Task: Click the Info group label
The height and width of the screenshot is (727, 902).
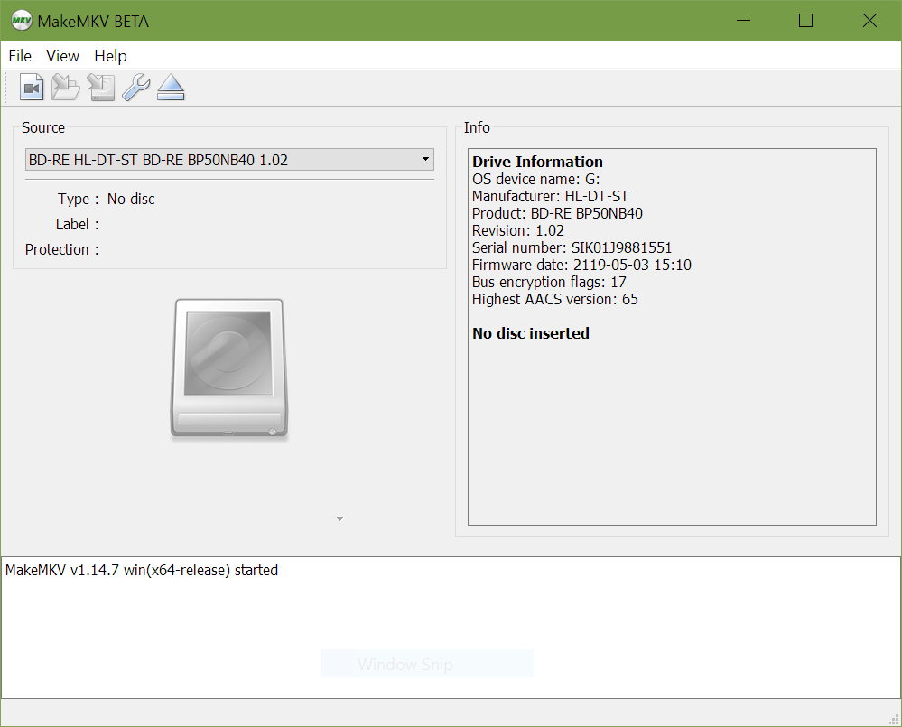Action: coord(477,127)
